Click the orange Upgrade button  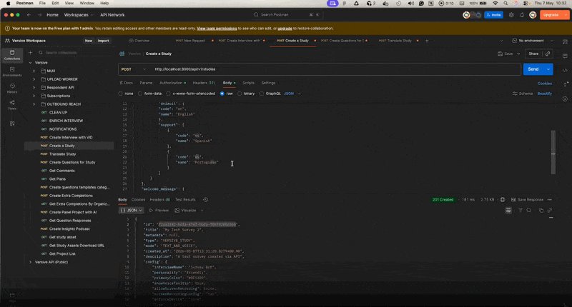coord(551,15)
